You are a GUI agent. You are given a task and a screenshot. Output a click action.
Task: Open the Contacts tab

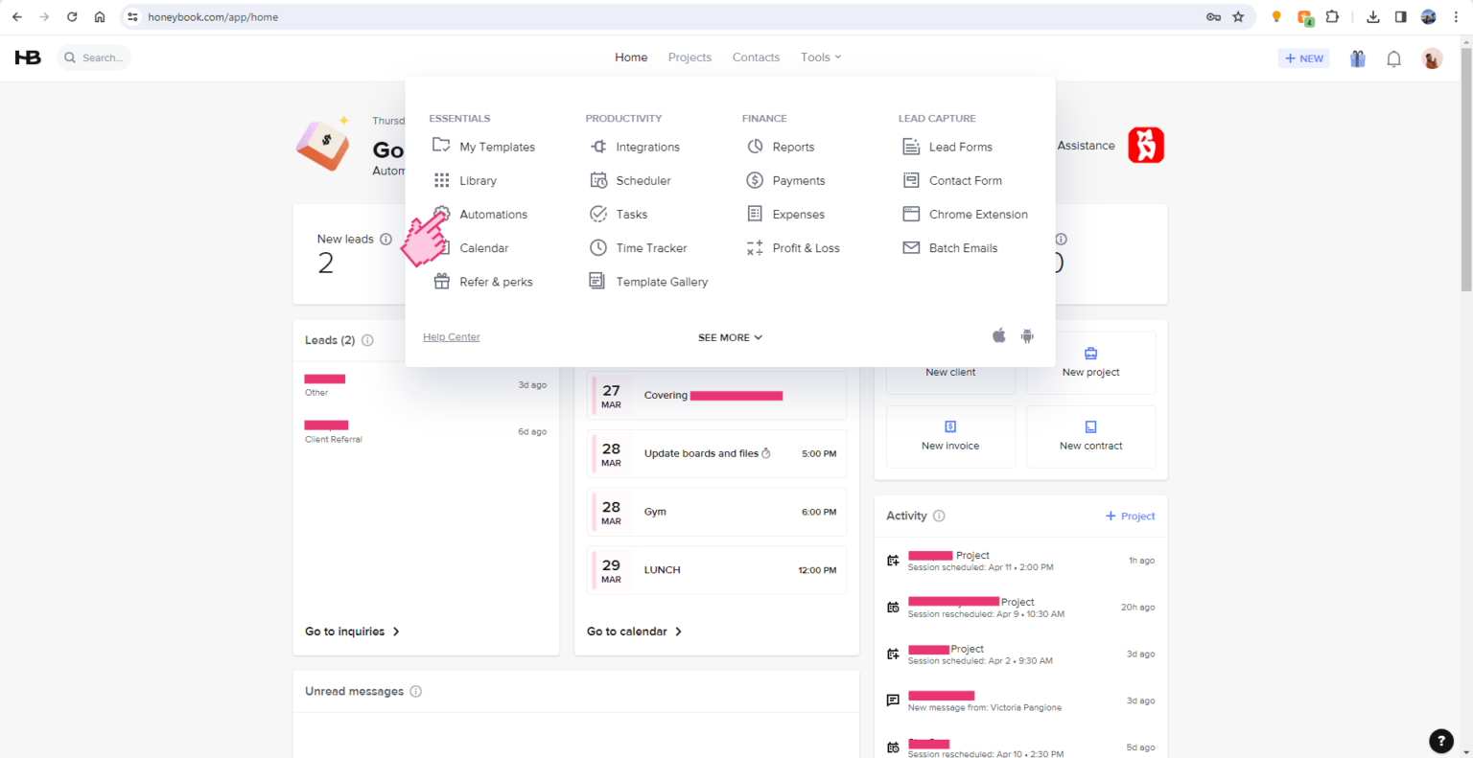click(x=756, y=57)
